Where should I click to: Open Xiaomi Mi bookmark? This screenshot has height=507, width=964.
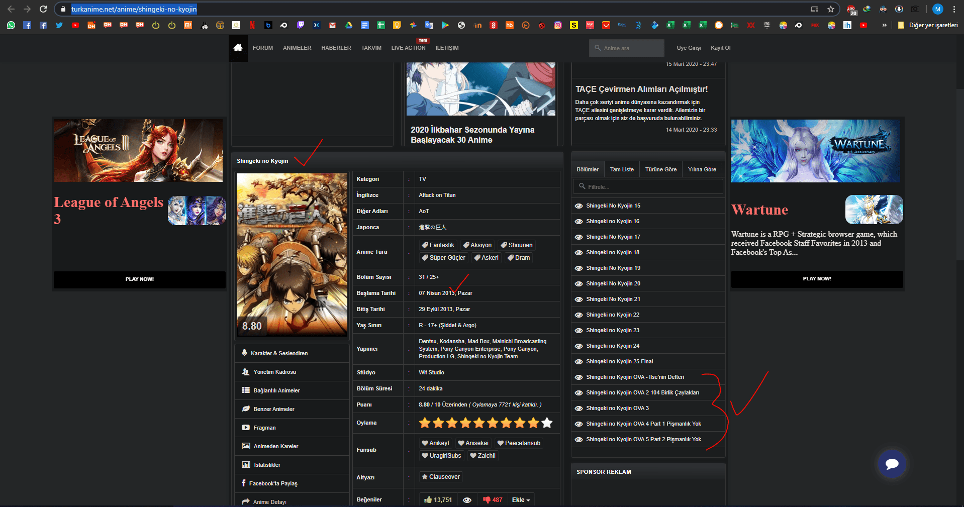pyautogui.click(x=188, y=25)
